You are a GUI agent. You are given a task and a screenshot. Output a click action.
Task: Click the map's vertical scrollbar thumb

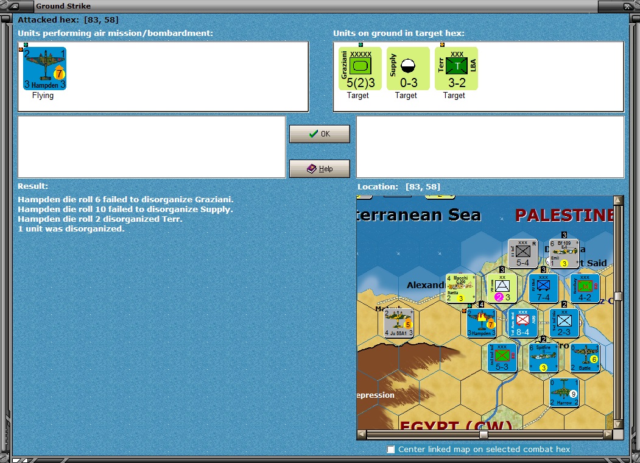click(x=618, y=296)
